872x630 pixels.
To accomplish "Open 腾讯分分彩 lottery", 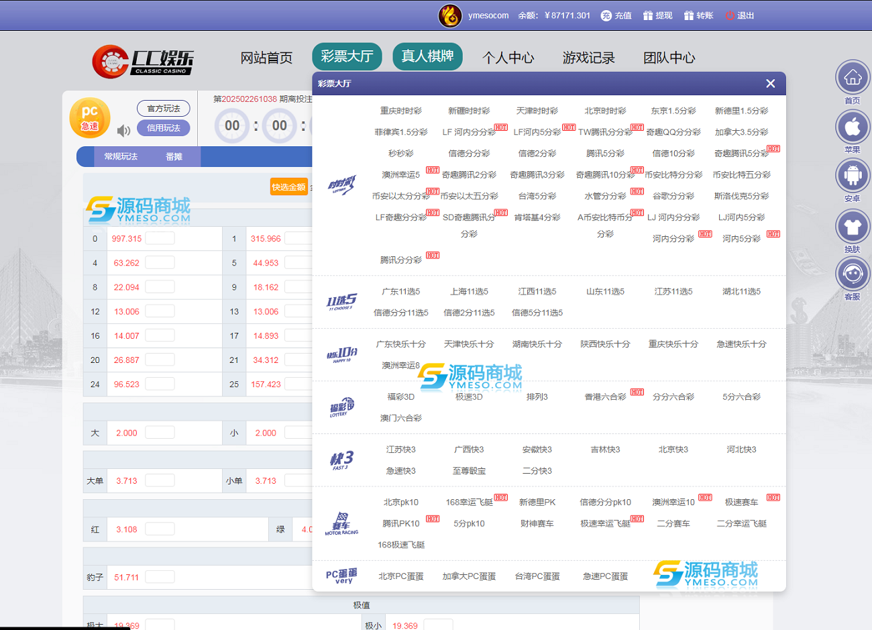I will click(401, 260).
